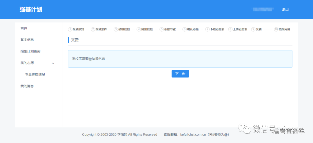Select step 7 下载志愿表

pyautogui.click(x=215, y=29)
